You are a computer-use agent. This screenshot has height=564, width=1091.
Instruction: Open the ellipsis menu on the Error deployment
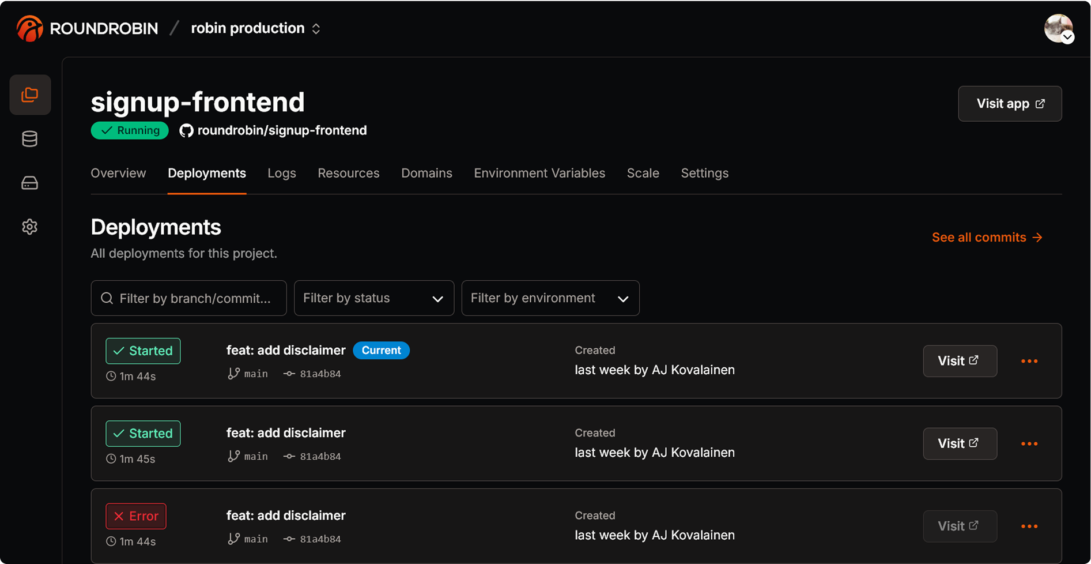point(1029,526)
